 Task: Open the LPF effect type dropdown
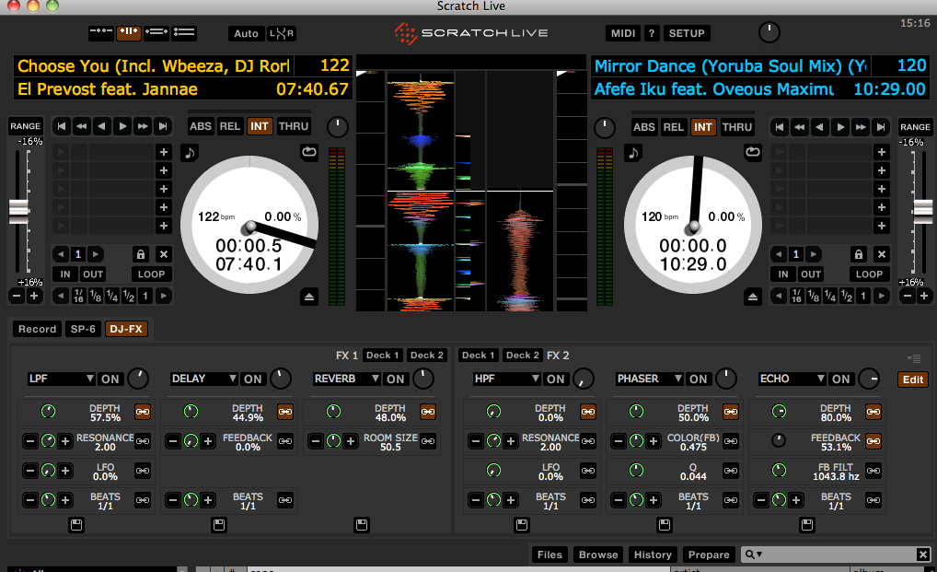coord(61,379)
